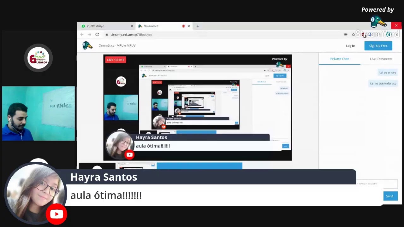This screenshot has height=227, width=404.
Task: Close the WhatsApp tab with its X
Action: [132, 26]
